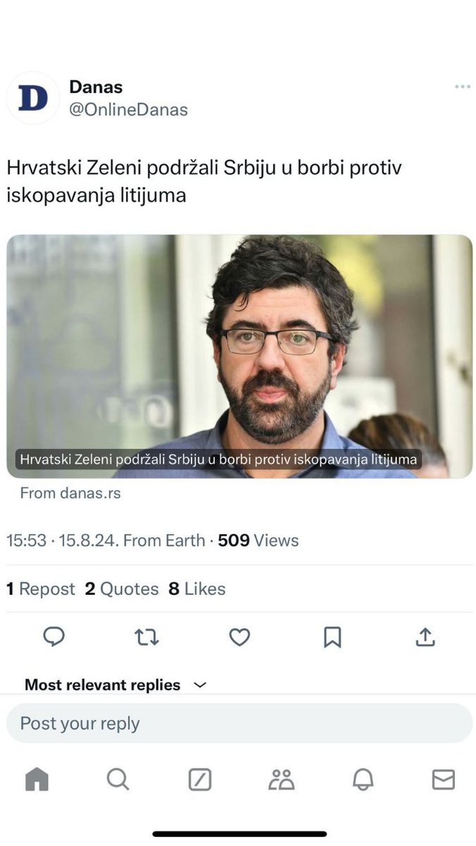
Task: Open the Search magnifier tab
Action: click(118, 779)
